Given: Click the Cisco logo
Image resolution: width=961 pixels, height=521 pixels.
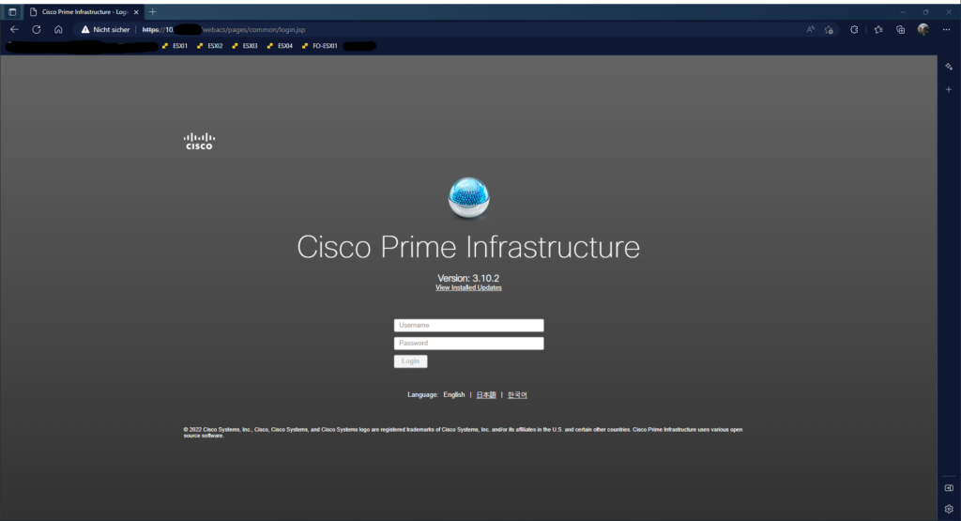Looking at the screenshot, I should point(199,141).
